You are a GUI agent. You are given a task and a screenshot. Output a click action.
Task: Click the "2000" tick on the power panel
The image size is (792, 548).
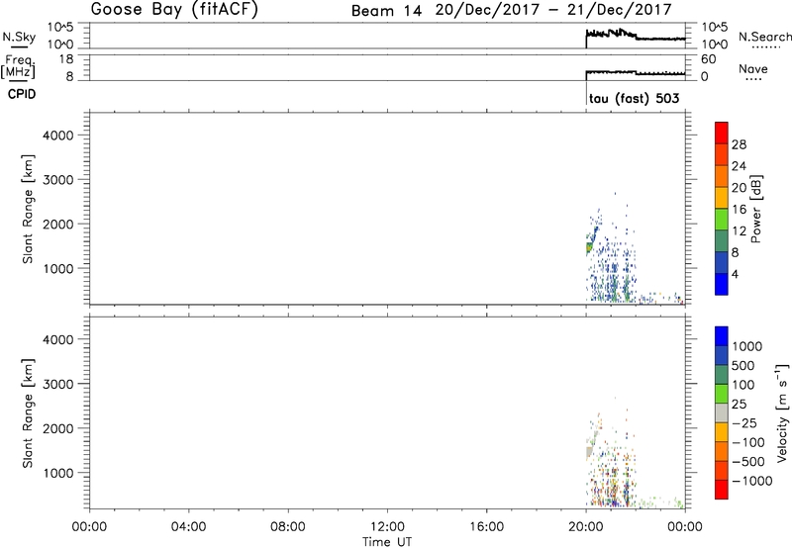tap(58, 225)
